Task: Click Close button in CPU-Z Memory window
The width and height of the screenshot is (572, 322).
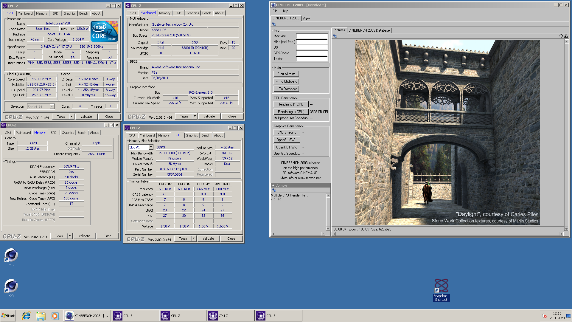Action: tap(107, 236)
